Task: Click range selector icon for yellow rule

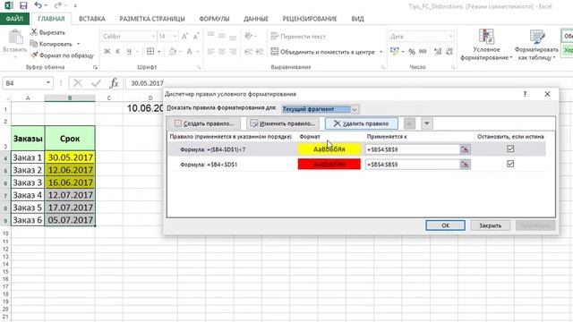Action: tap(465, 149)
